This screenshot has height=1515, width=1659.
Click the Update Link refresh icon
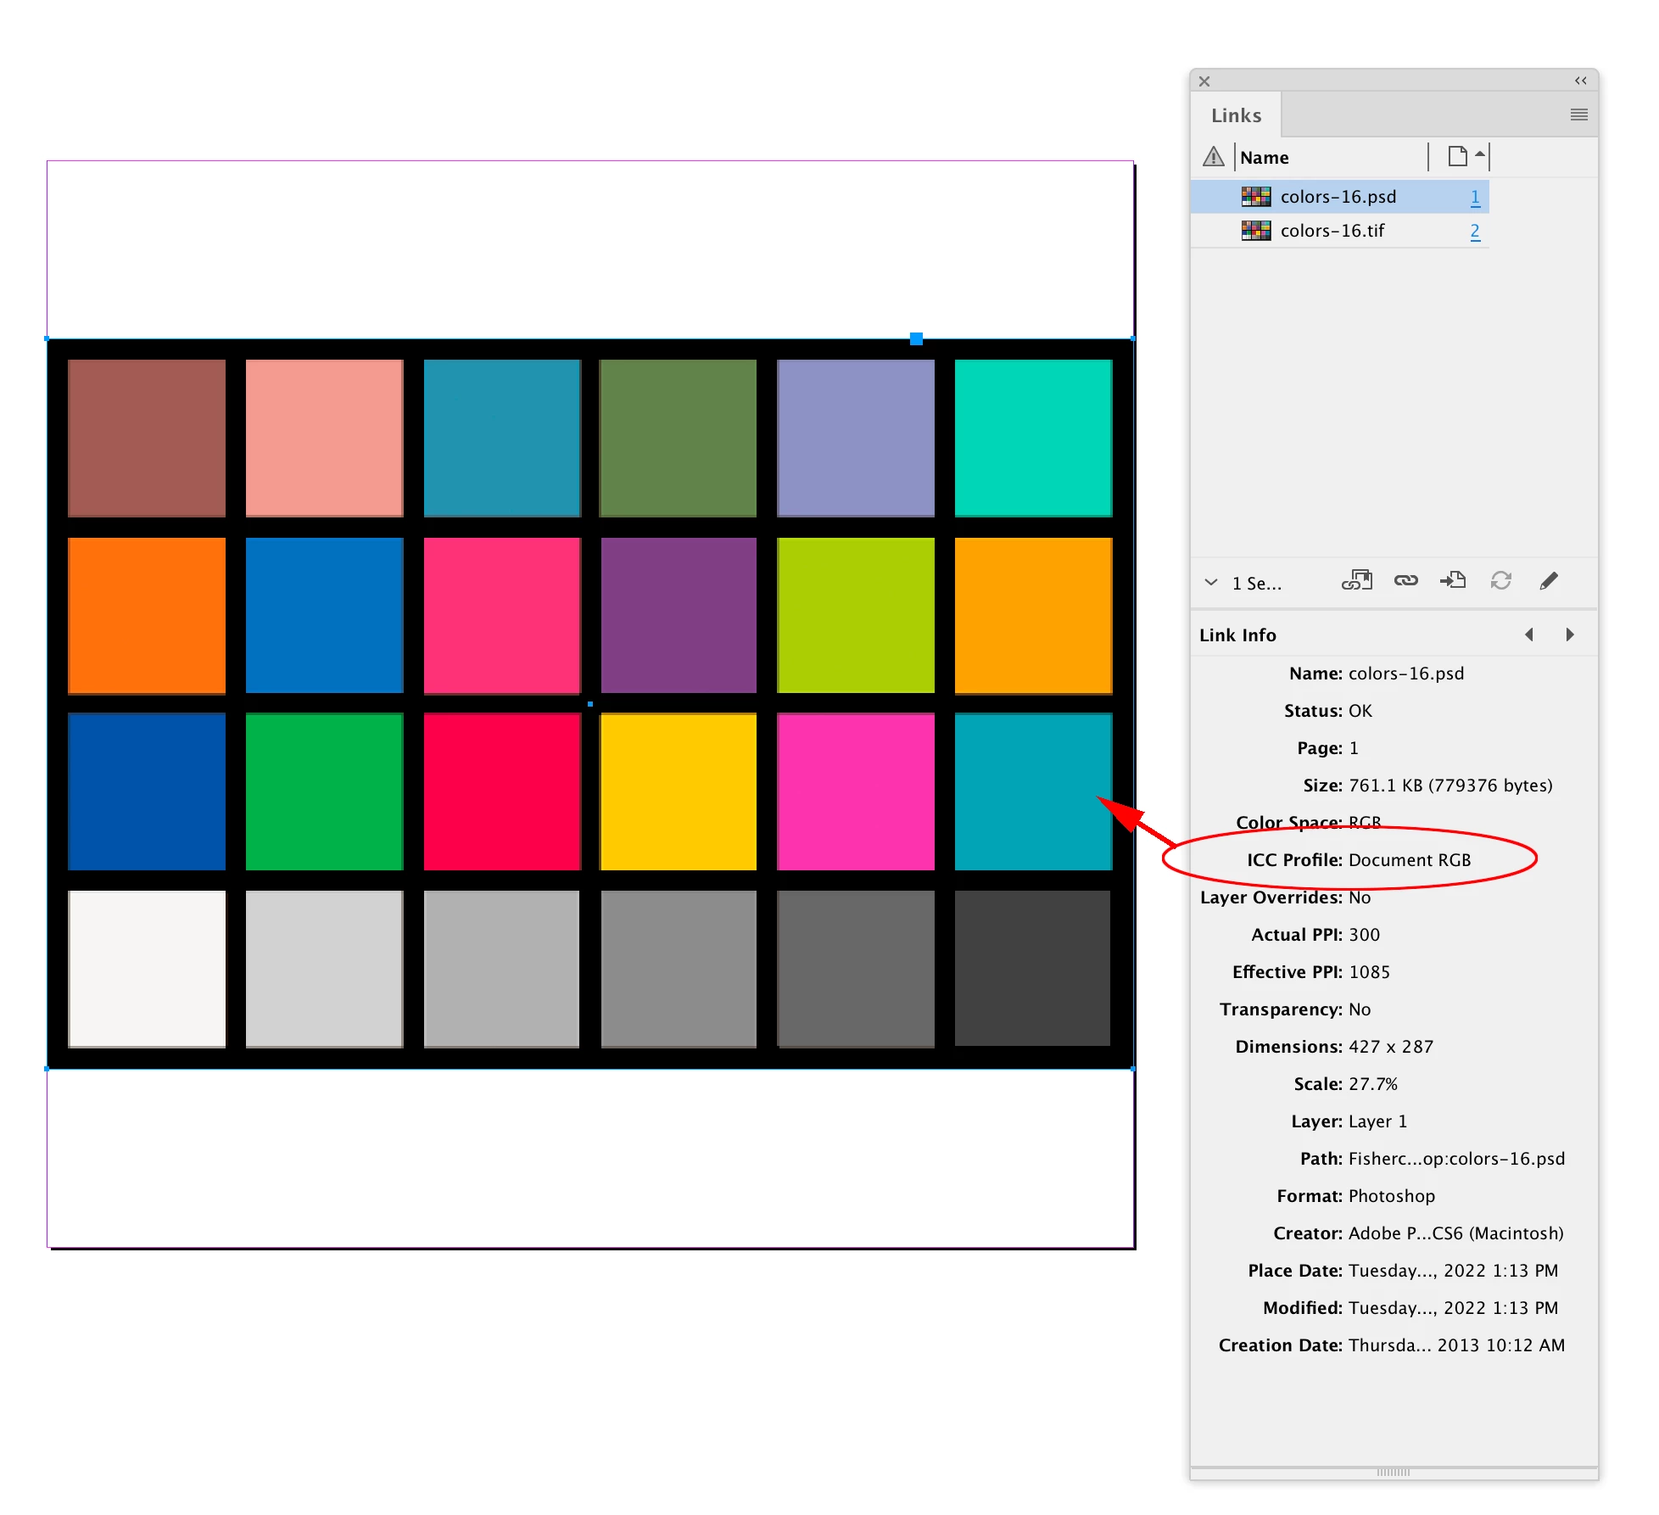[x=1500, y=581]
